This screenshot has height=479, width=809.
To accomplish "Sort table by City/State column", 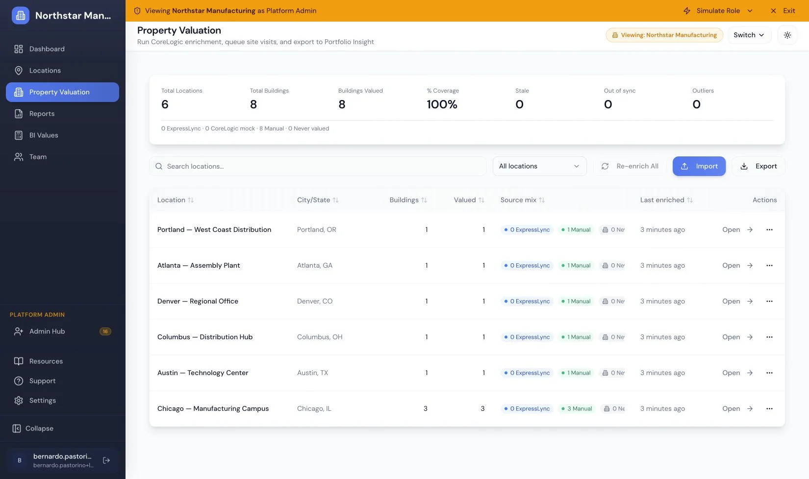I will (x=318, y=200).
